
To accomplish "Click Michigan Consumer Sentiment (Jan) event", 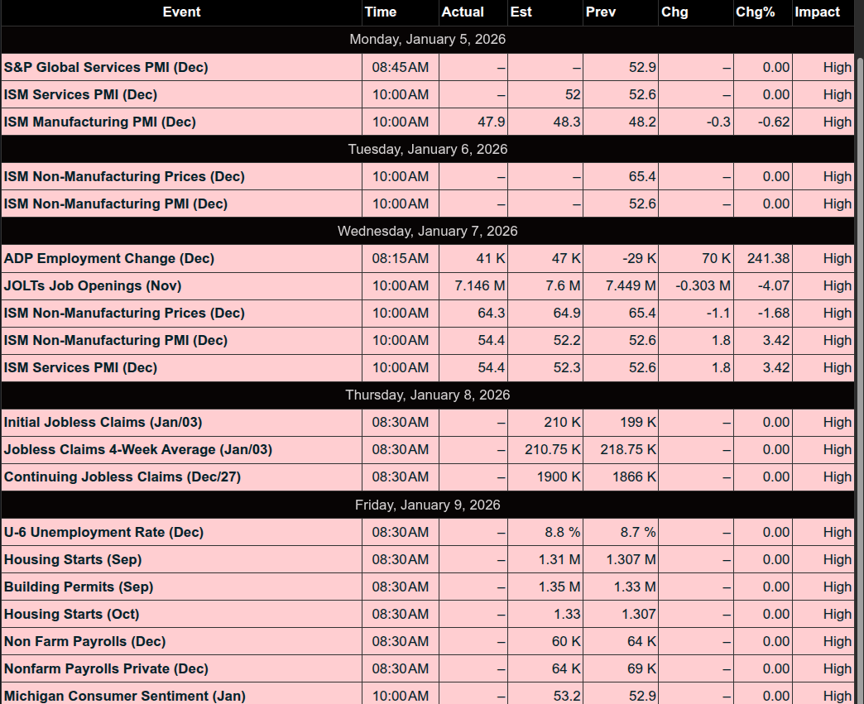I will [125, 696].
